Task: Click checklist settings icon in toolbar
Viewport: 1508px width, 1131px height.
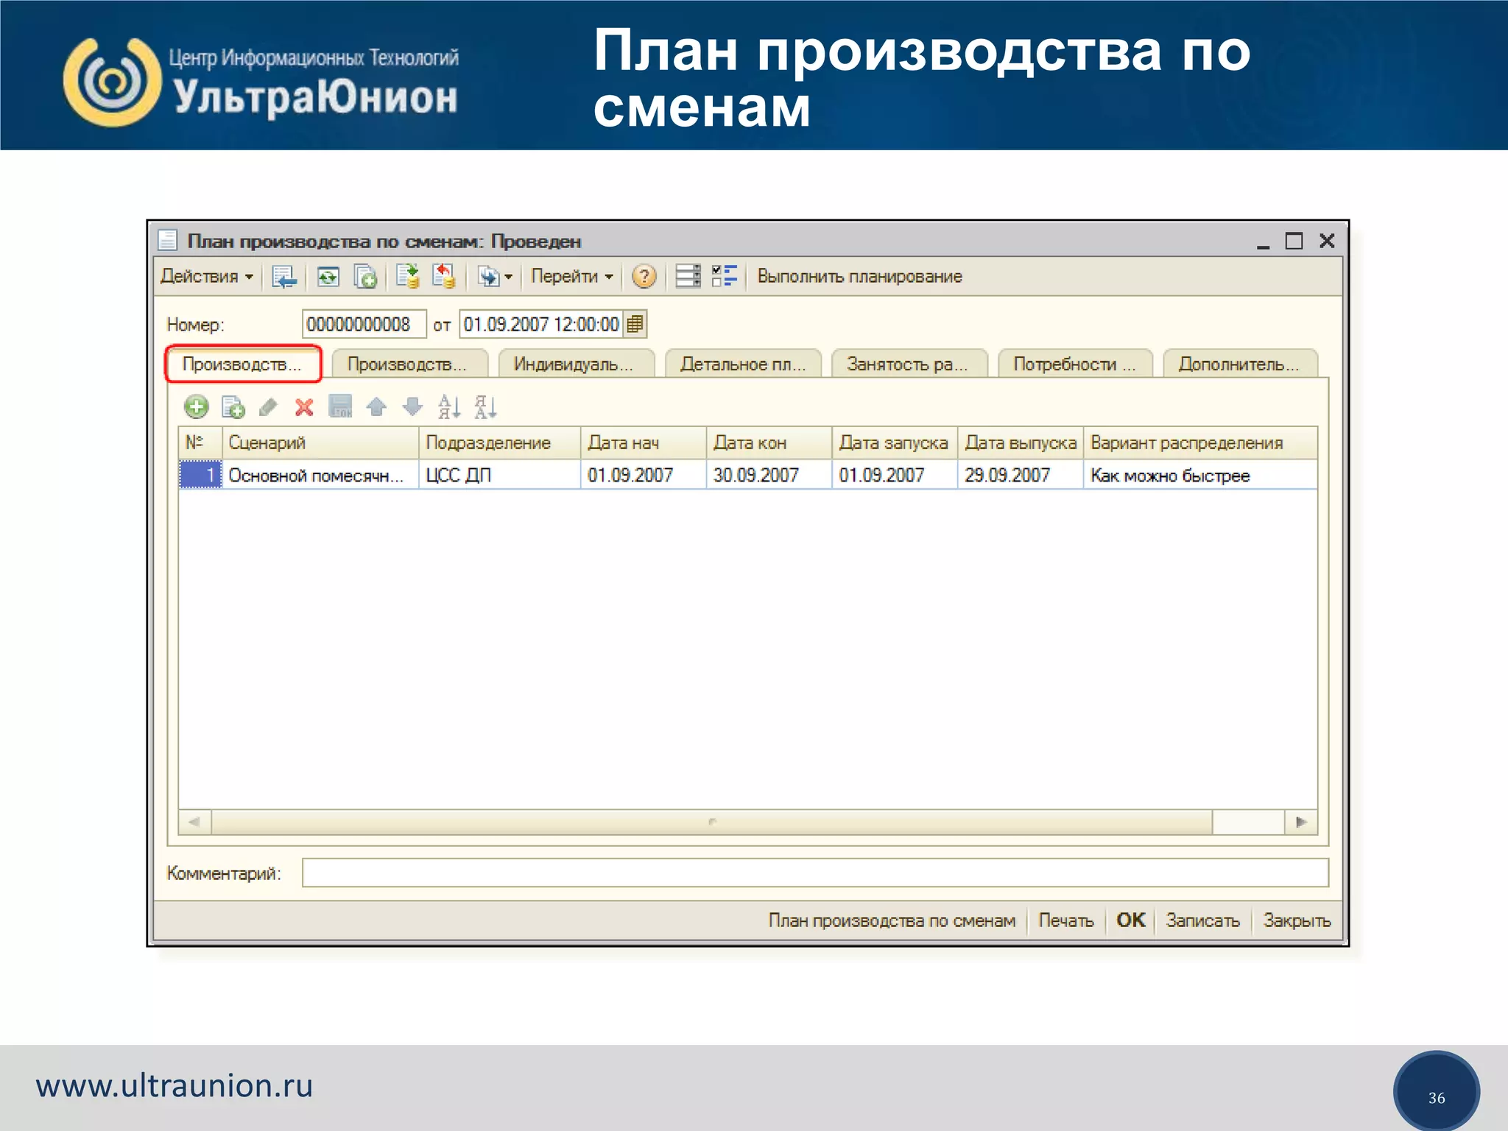Action: click(x=725, y=277)
